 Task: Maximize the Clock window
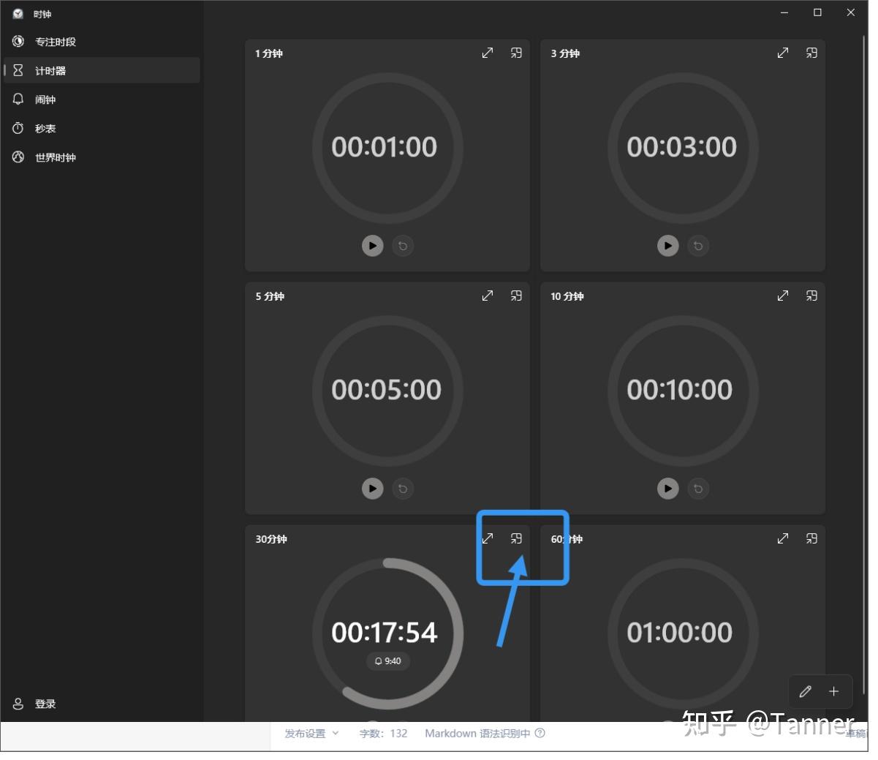pyautogui.click(x=817, y=12)
